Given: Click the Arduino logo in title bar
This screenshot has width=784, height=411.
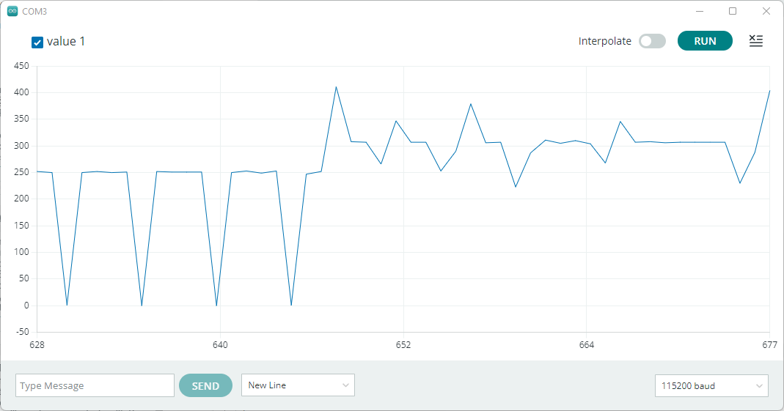Looking at the screenshot, I should pyautogui.click(x=12, y=11).
